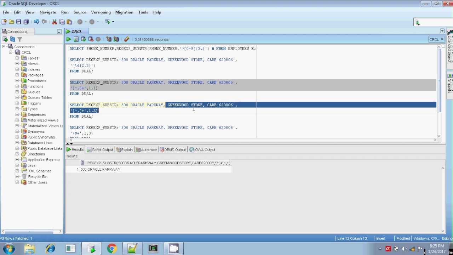Screen dimensions: 453x255
Task: Click the Run Script icon in worksheet toolbar
Action: [x=76, y=39]
